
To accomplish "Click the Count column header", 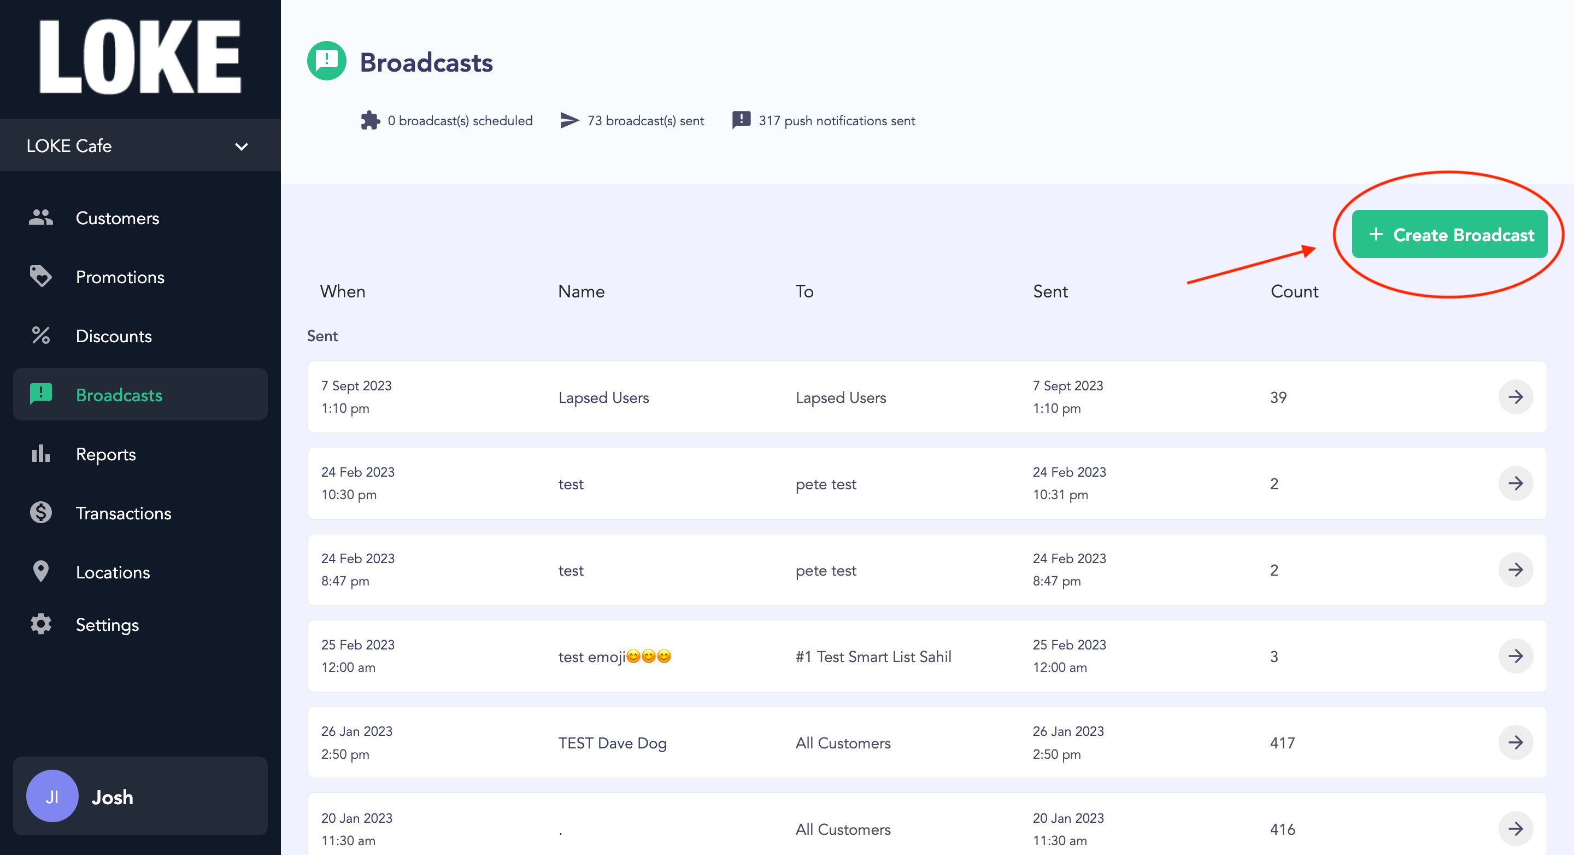I will 1294,291.
